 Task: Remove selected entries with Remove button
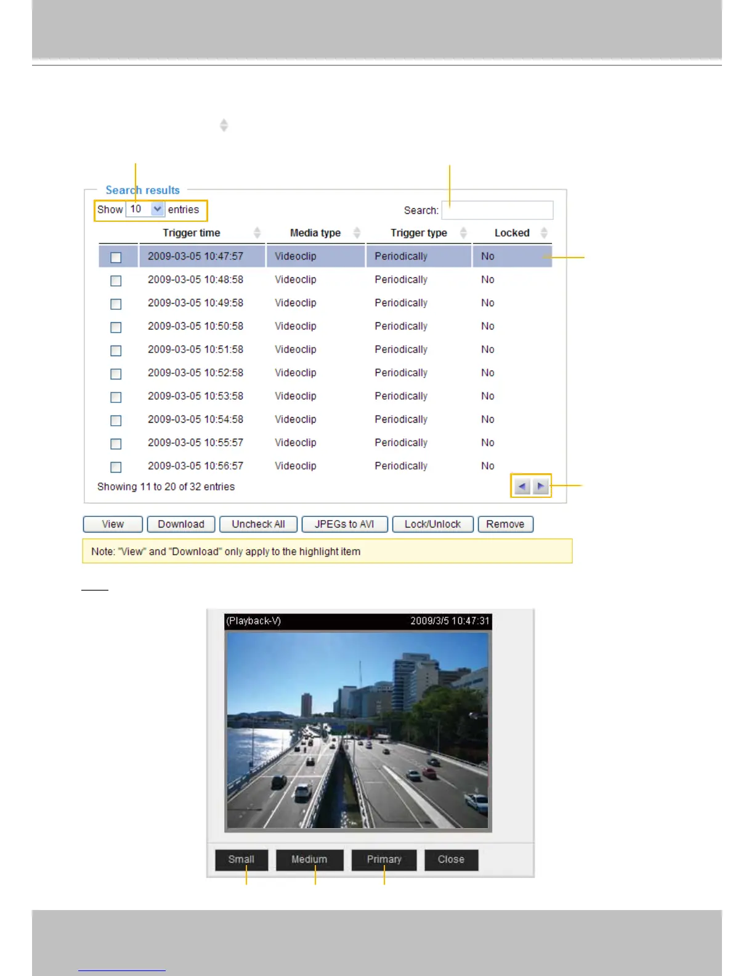click(505, 524)
